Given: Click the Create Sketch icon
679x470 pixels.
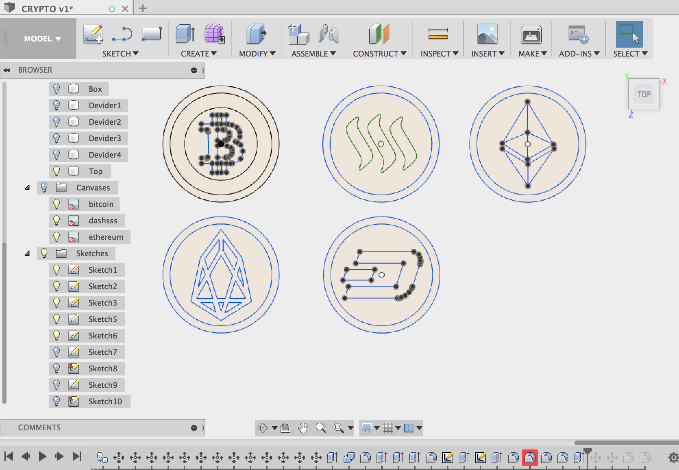Looking at the screenshot, I should 93,34.
